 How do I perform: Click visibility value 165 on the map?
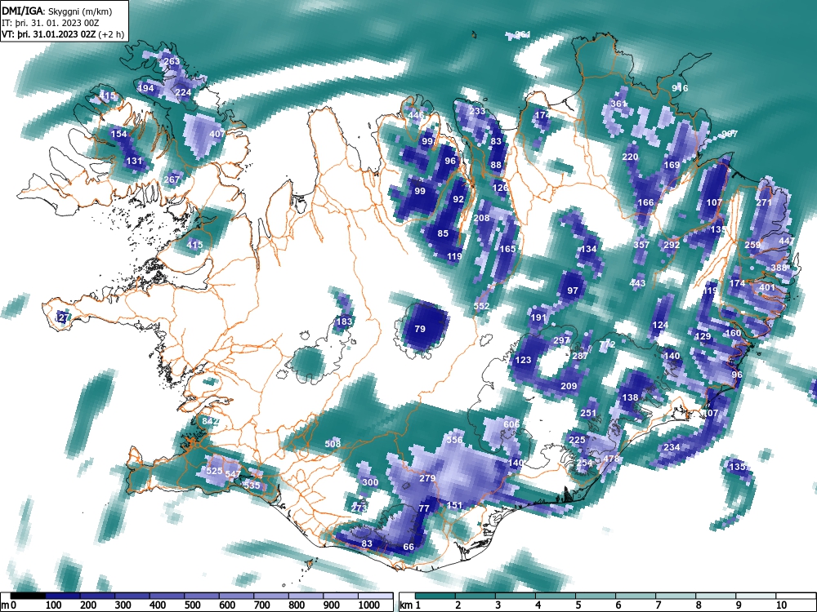tap(507, 249)
